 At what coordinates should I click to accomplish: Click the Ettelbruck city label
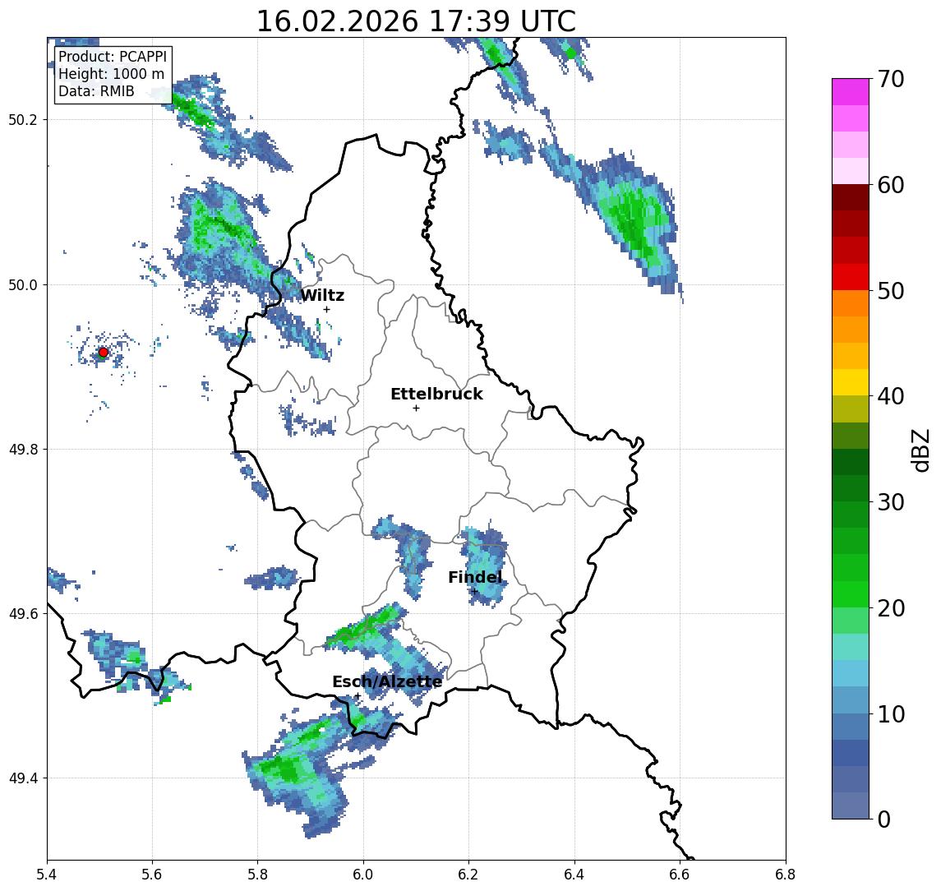click(436, 394)
